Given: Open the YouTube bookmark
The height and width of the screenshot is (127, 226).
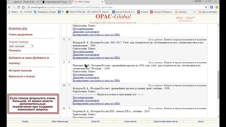Looking at the screenshot, I should point(26,12).
